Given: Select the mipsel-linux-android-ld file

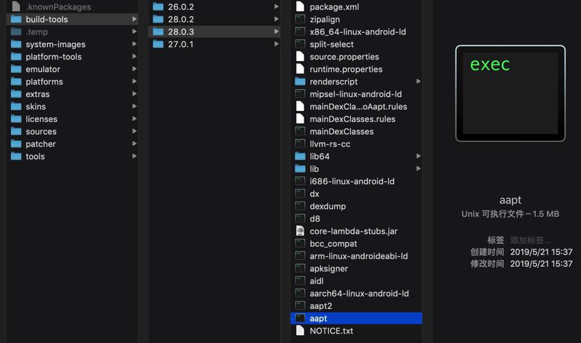Looking at the screenshot, I should (x=356, y=94).
